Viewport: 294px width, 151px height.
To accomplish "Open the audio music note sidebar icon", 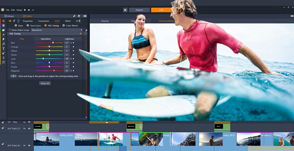I will point(4,44).
